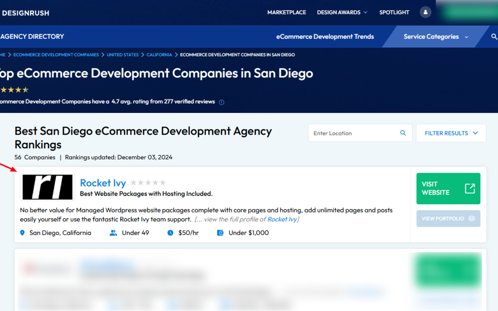Open the Spotlight menu item

click(394, 12)
